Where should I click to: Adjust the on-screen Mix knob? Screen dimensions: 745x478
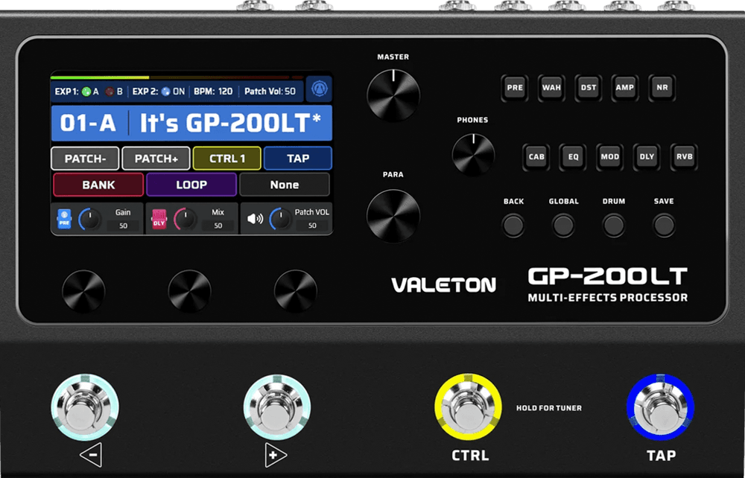pos(185,219)
